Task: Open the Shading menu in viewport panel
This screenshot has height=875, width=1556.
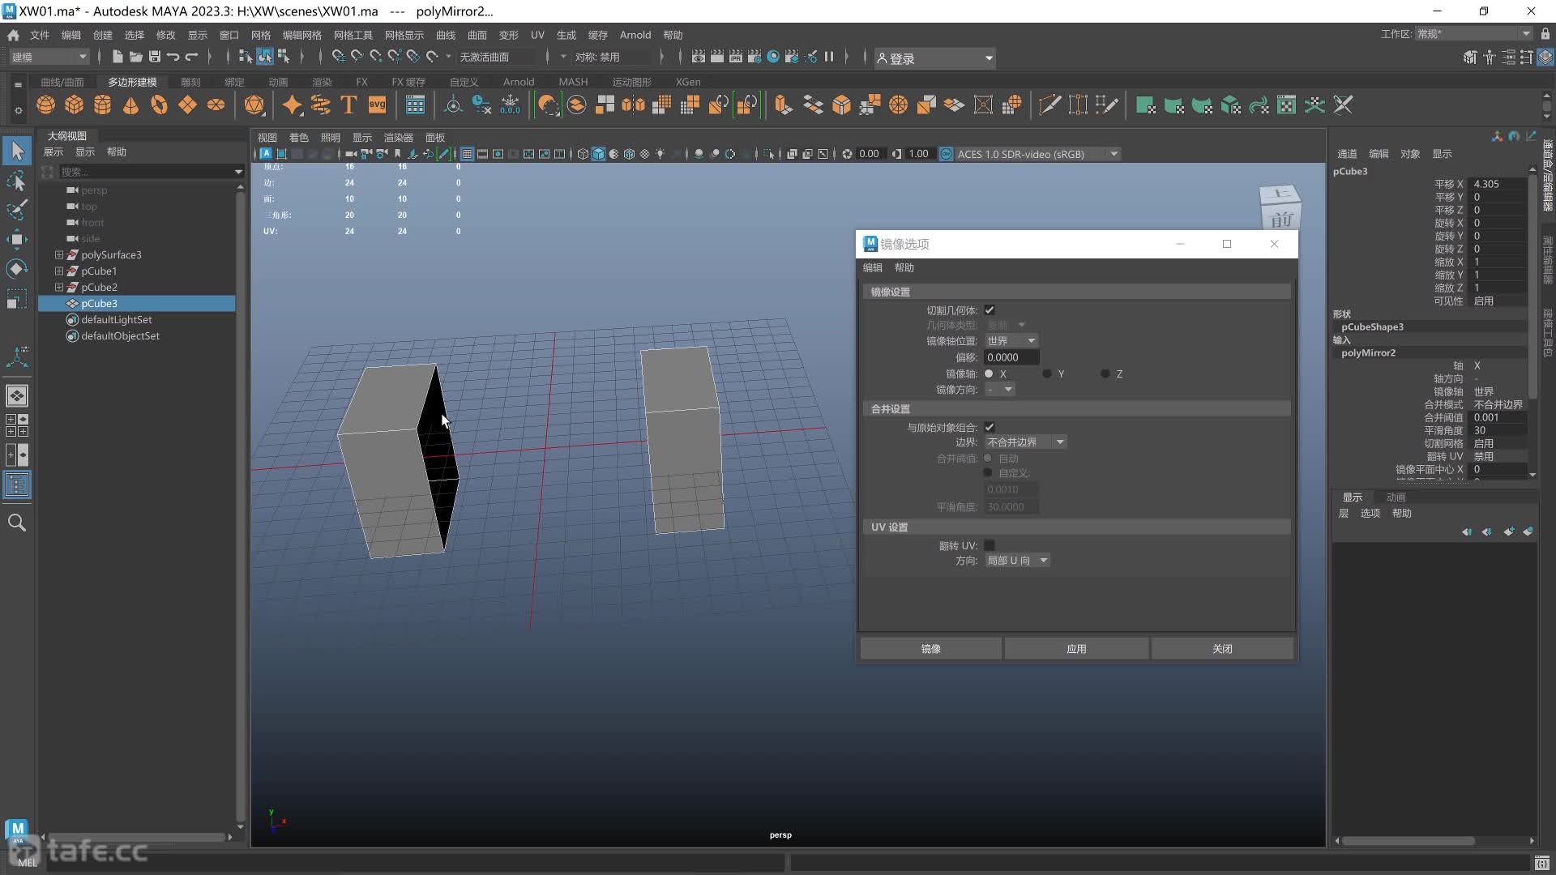Action: click(298, 138)
